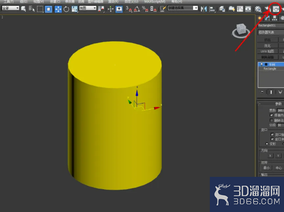
Task: Open the named selection sets dropdown
Action: 183,8
